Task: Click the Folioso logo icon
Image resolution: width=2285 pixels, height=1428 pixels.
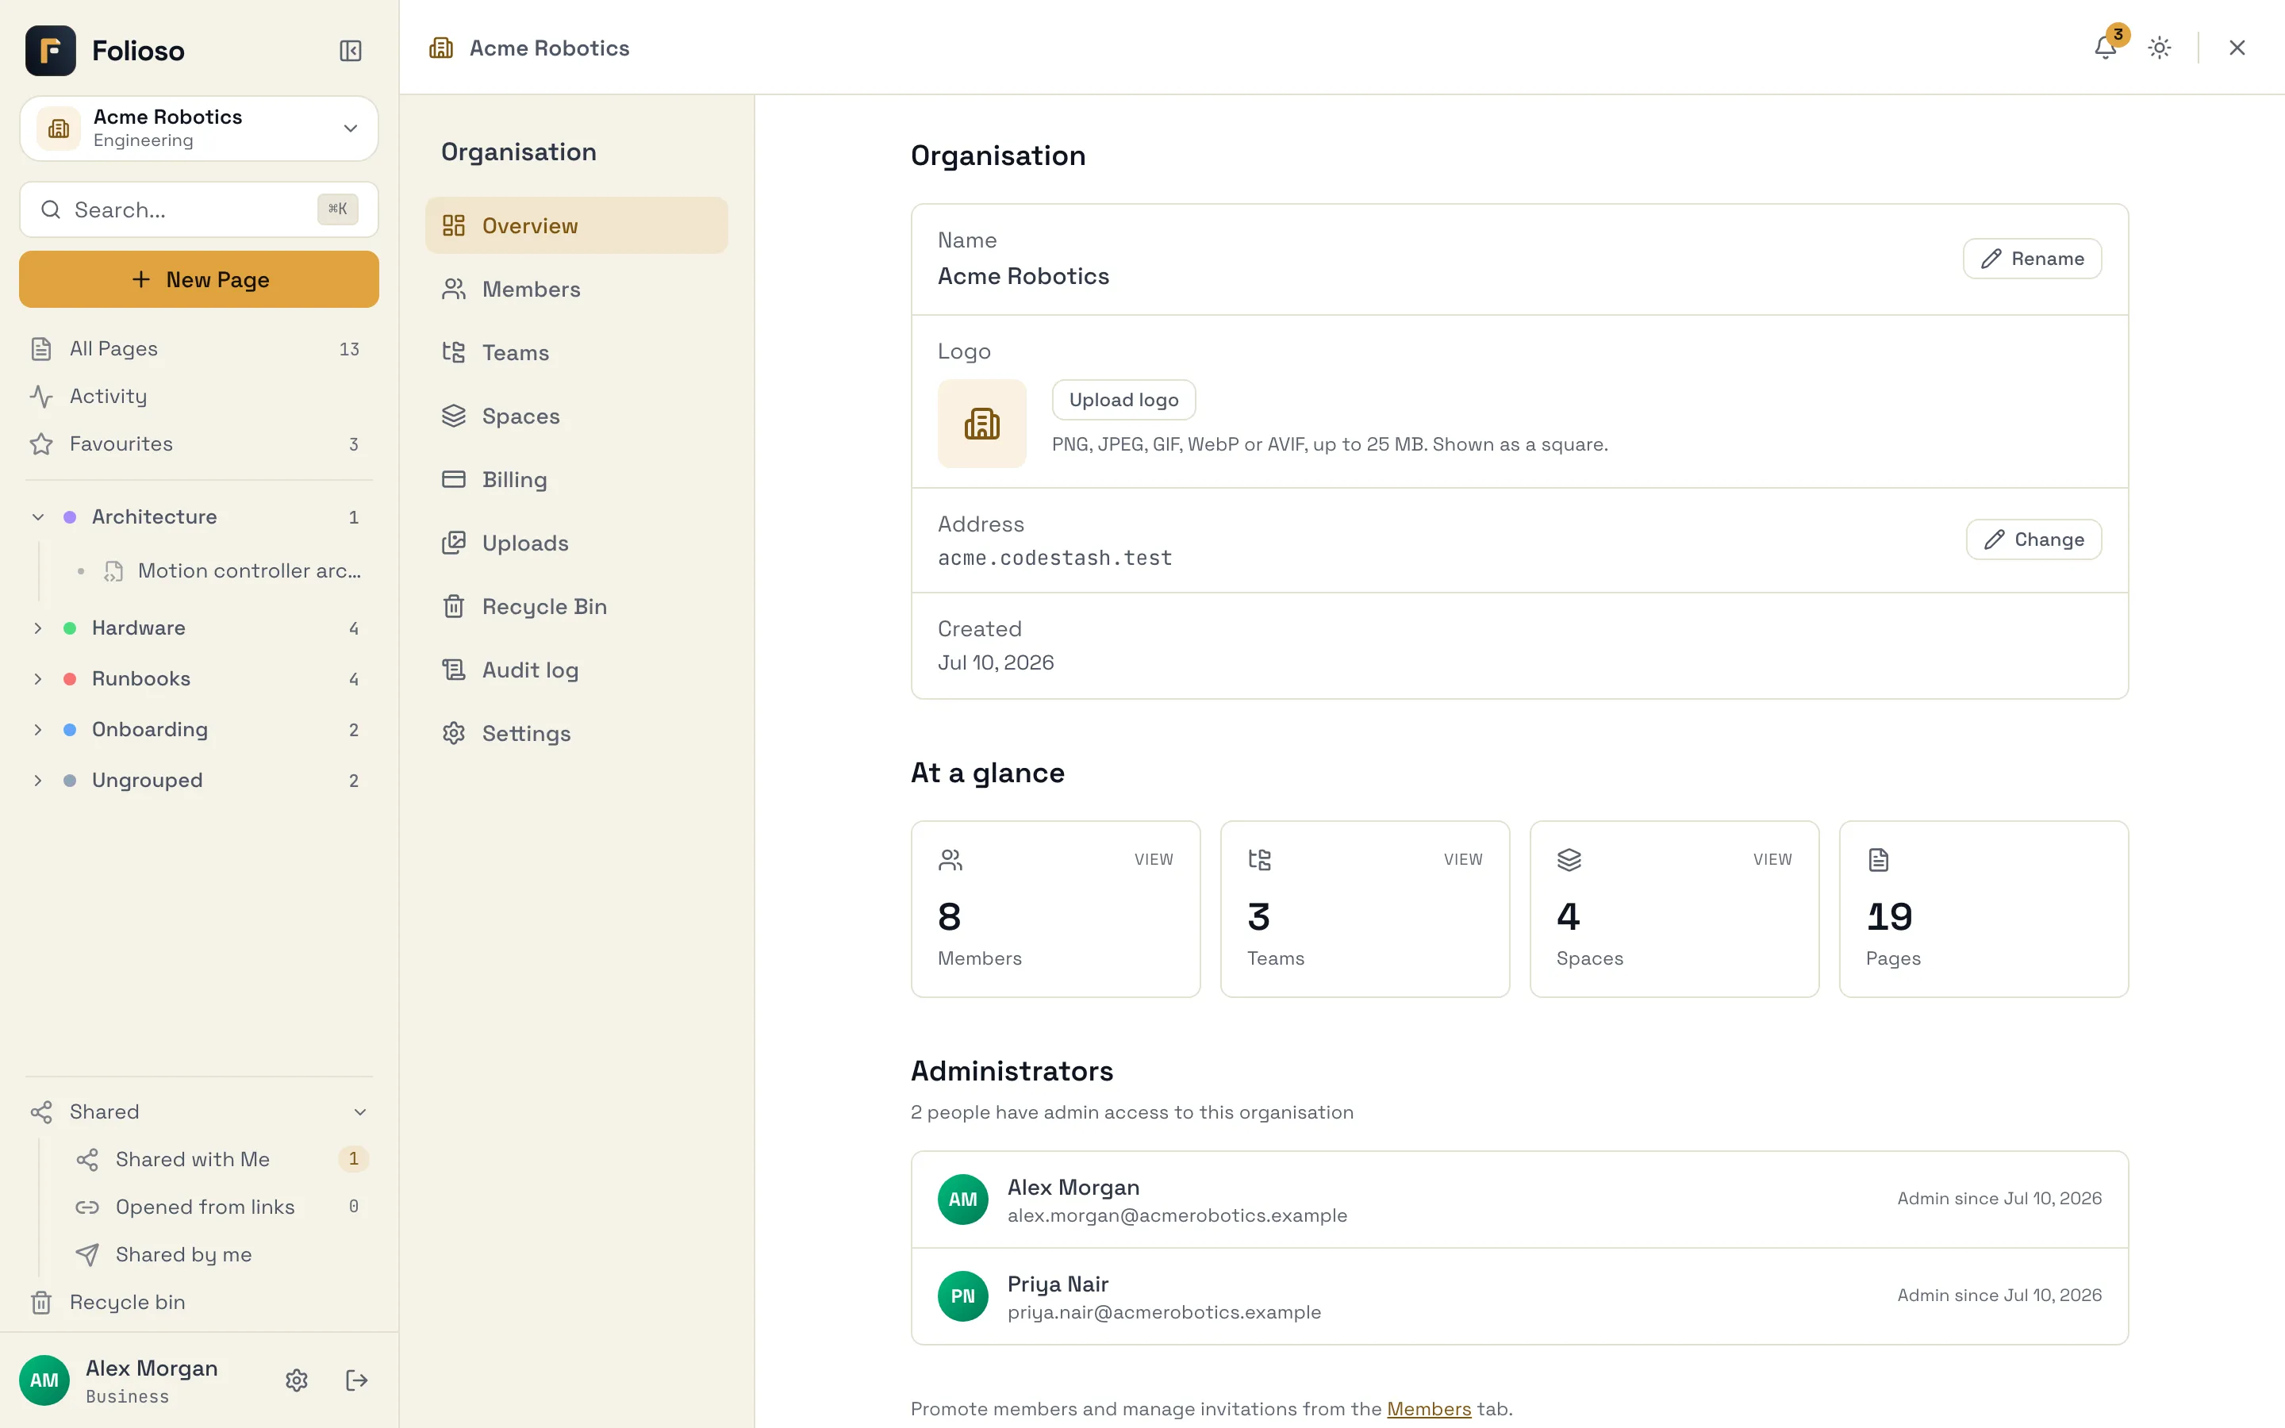Action: click(50, 50)
